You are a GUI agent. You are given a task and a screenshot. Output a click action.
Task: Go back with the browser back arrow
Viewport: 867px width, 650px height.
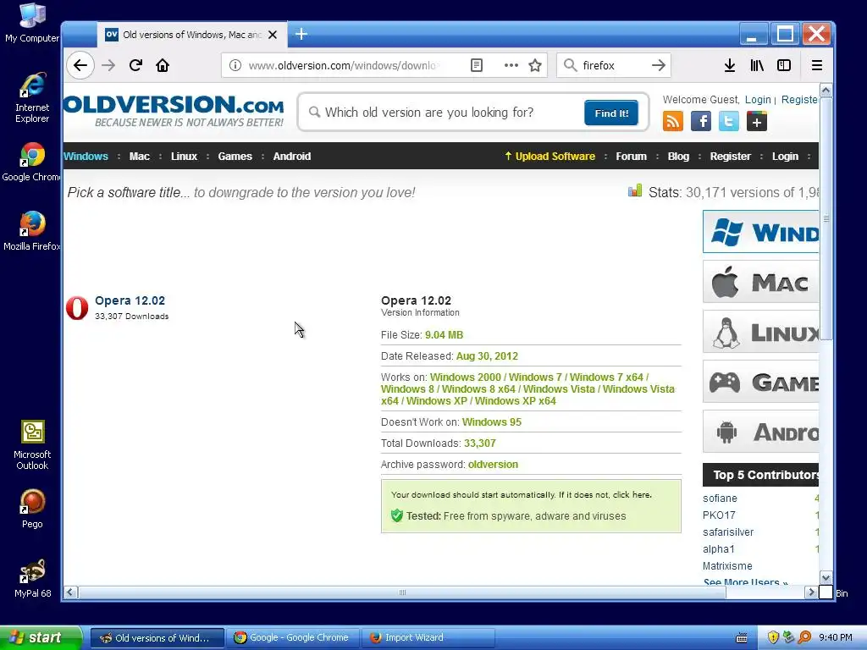tap(80, 65)
